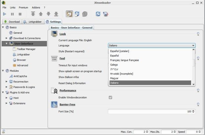Toggle clipboard monitoring icon
This screenshot has width=205, height=135.
click(69, 14)
